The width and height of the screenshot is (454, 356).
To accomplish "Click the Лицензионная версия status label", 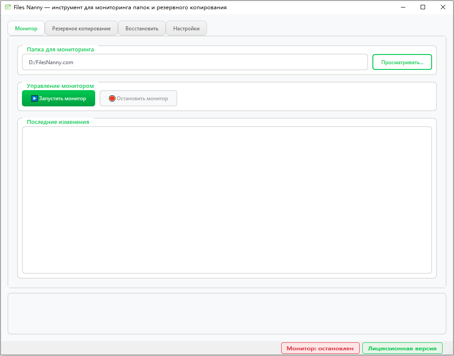I will (402, 348).
